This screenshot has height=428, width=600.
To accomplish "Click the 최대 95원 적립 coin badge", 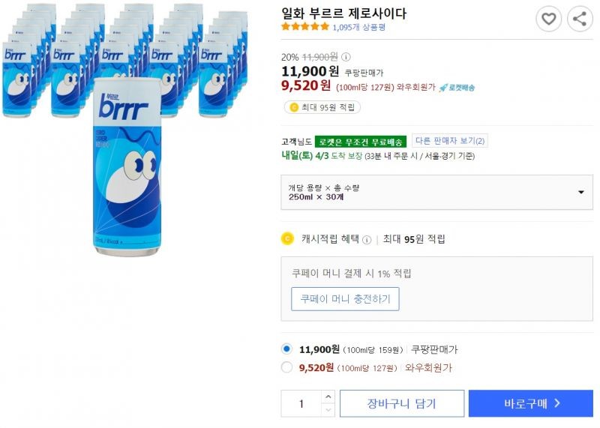I will coord(322,107).
